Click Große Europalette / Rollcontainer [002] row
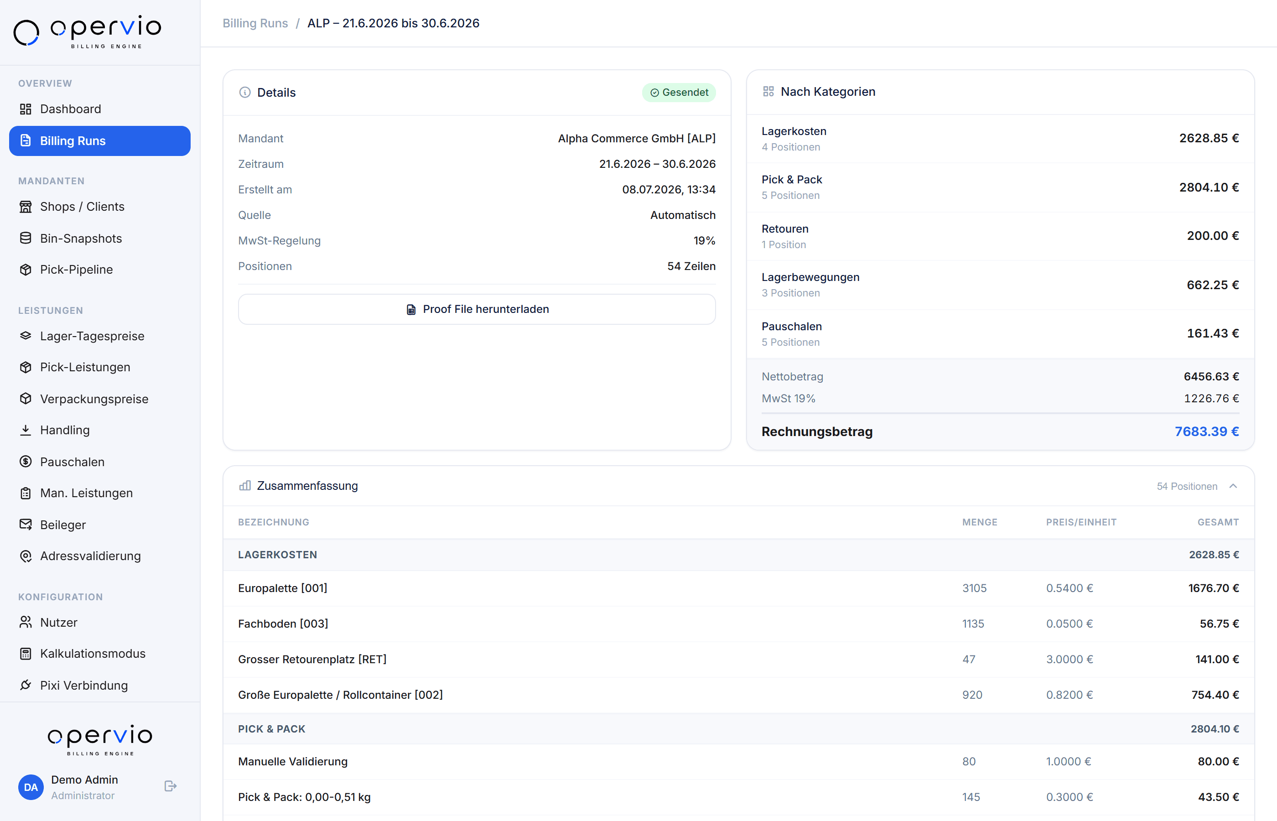Screen dimensions: 1277x821 (738, 695)
